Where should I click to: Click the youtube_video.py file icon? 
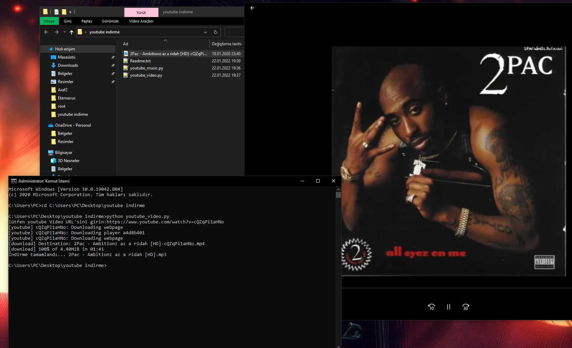pyautogui.click(x=126, y=75)
